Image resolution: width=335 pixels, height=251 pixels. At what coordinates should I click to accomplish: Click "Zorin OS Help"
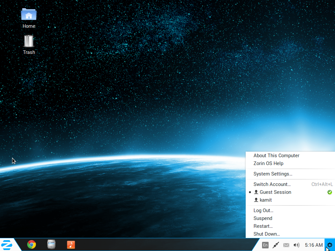[268, 163]
